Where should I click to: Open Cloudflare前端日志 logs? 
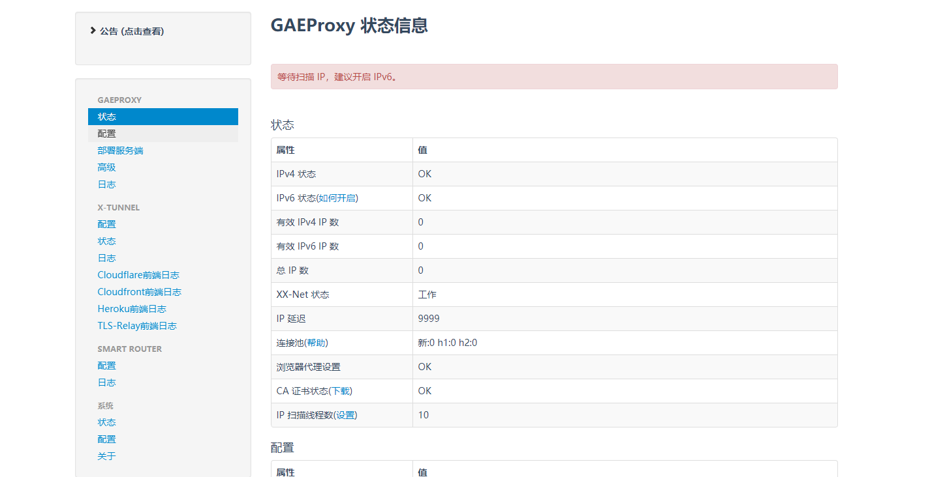(x=138, y=274)
